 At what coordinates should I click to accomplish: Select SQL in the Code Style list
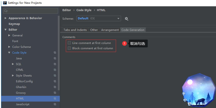pos(19,64)
